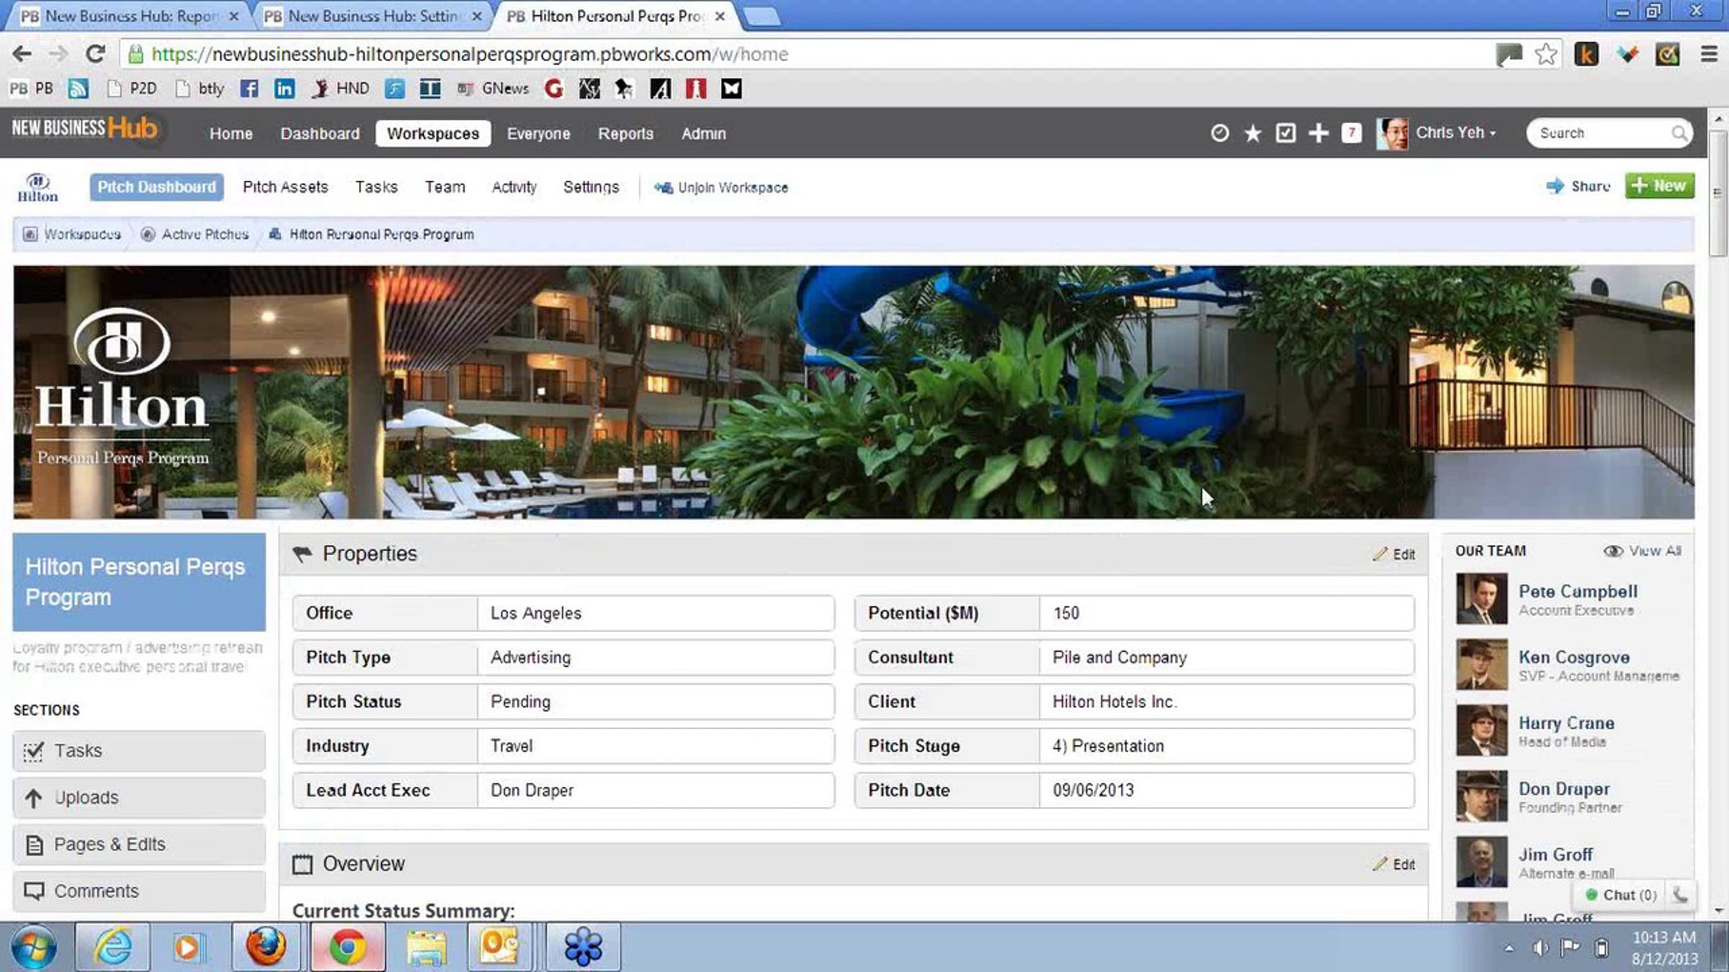Image resolution: width=1729 pixels, height=972 pixels.
Task: Toggle View All team members
Action: 1642,551
